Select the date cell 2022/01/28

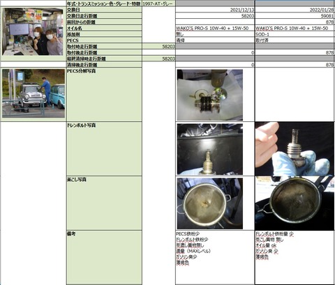[x=295, y=10]
